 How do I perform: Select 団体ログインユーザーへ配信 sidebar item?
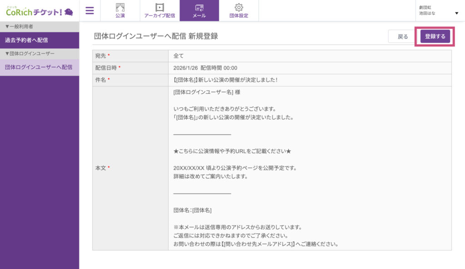click(x=40, y=67)
